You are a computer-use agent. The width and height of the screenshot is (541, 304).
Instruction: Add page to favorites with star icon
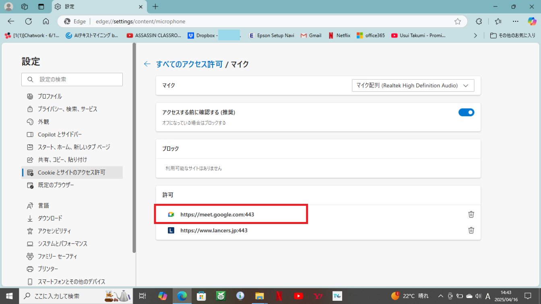(458, 21)
